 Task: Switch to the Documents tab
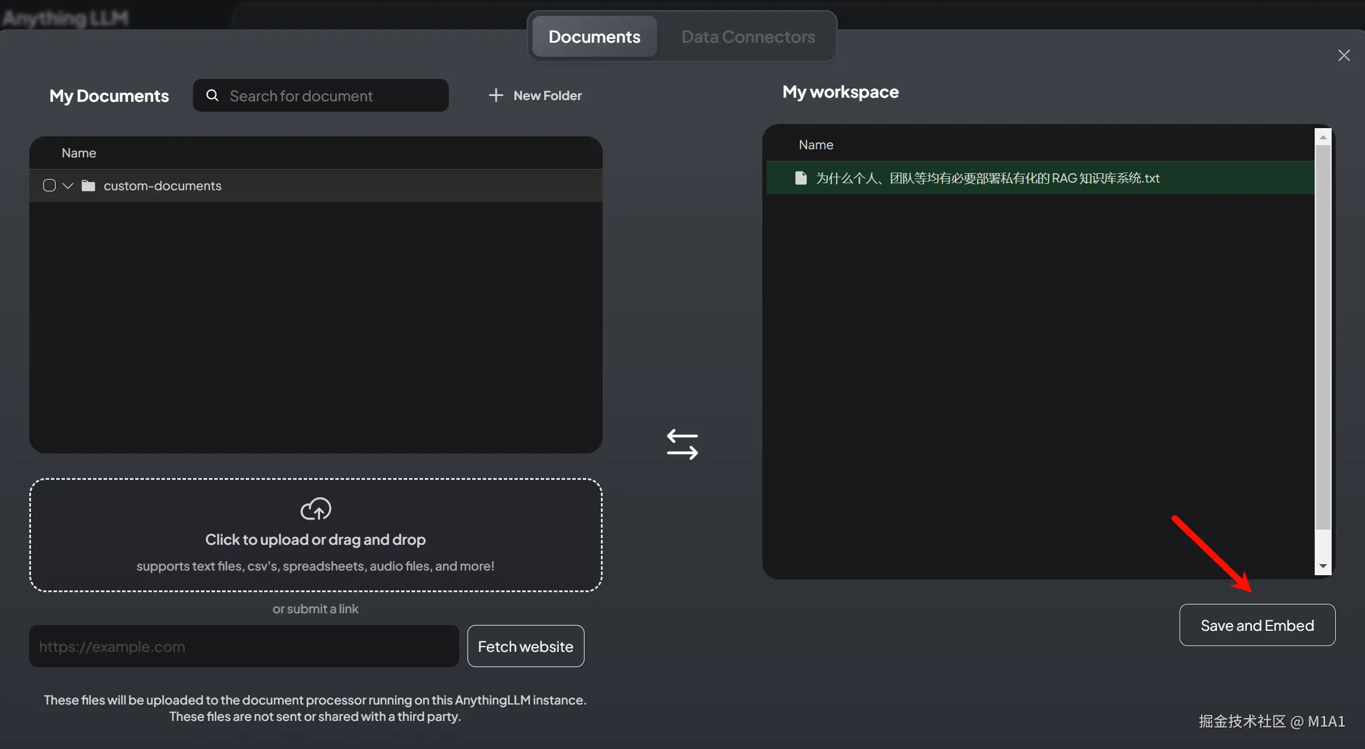coord(594,37)
